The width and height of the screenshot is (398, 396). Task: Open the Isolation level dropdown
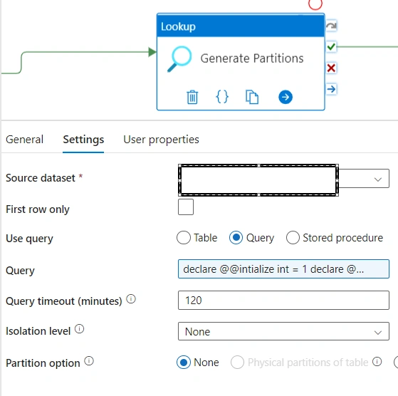point(283,331)
